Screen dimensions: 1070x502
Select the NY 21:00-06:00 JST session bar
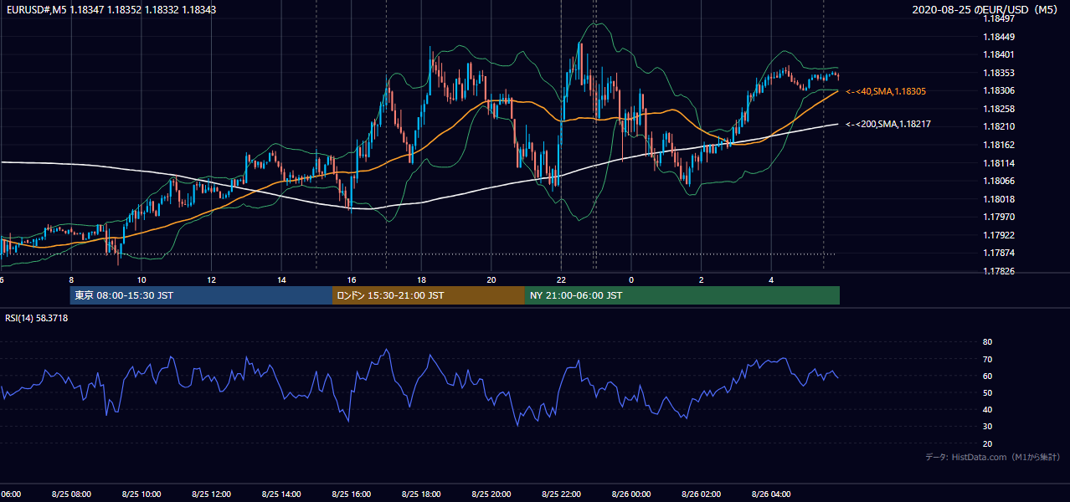682,295
